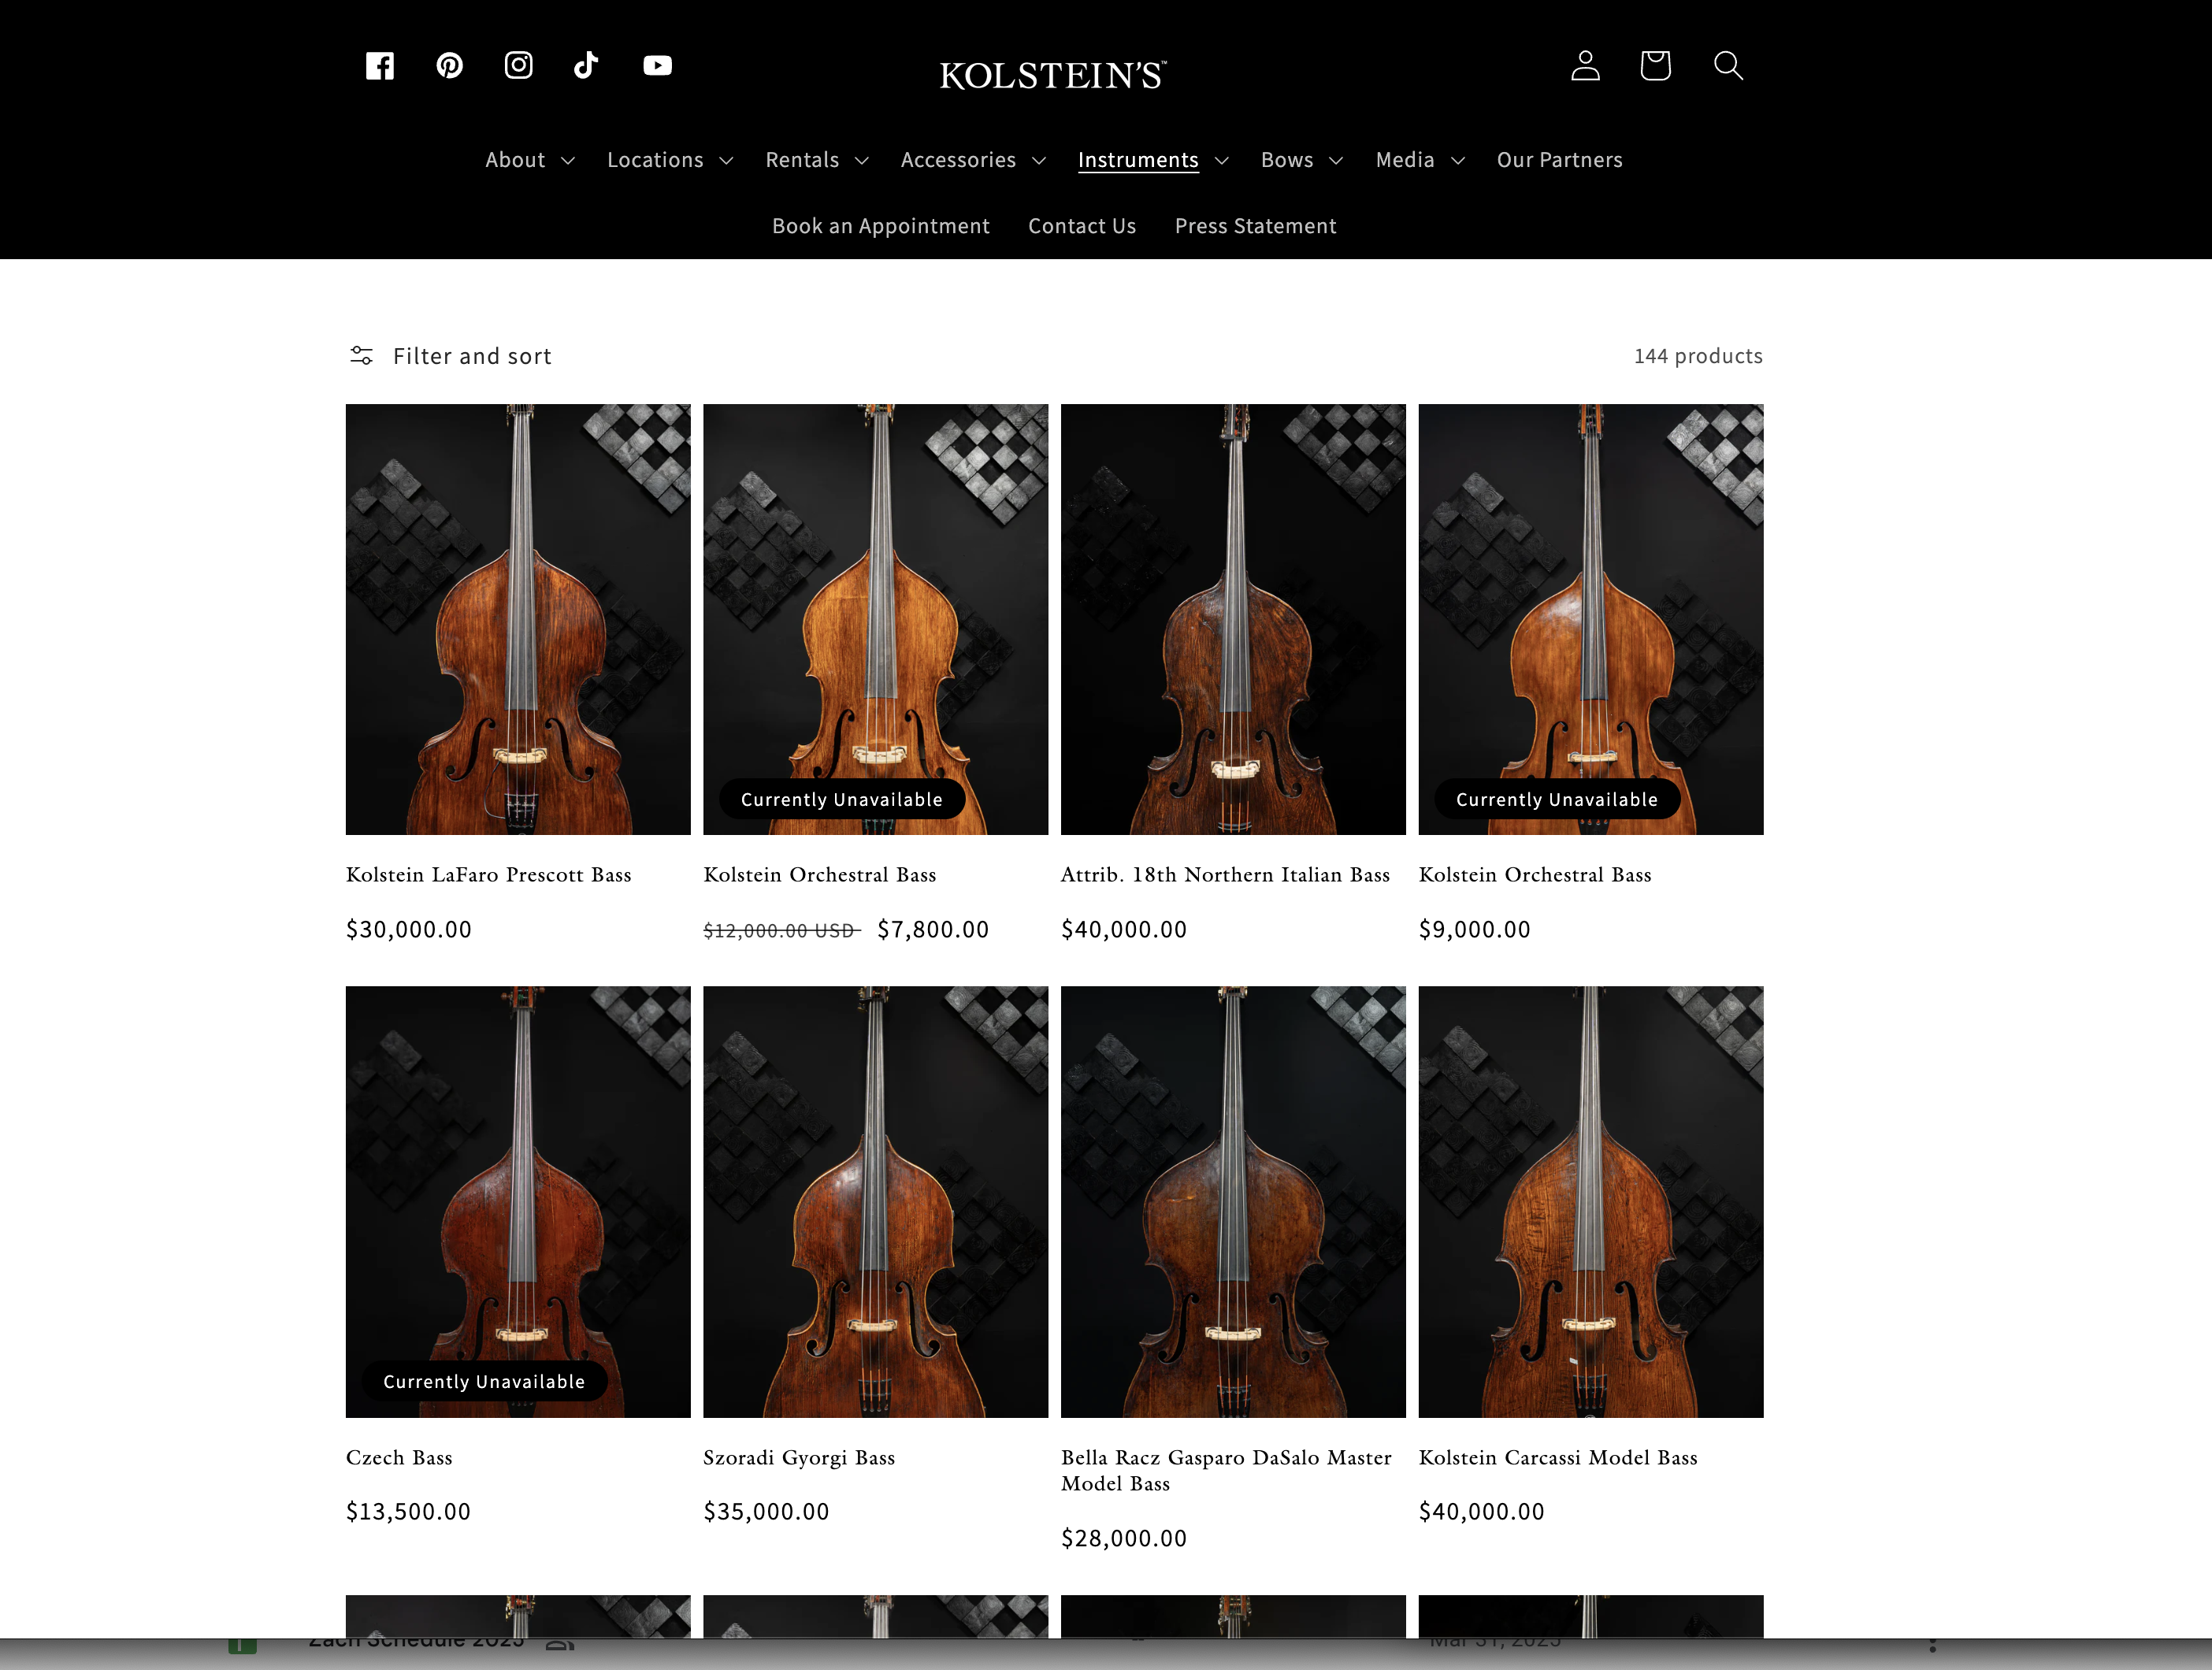The height and width of the screenshot is (1670, 2212).
Task: Expand the Accessories dropdown menu
Action: click(972, 160)
